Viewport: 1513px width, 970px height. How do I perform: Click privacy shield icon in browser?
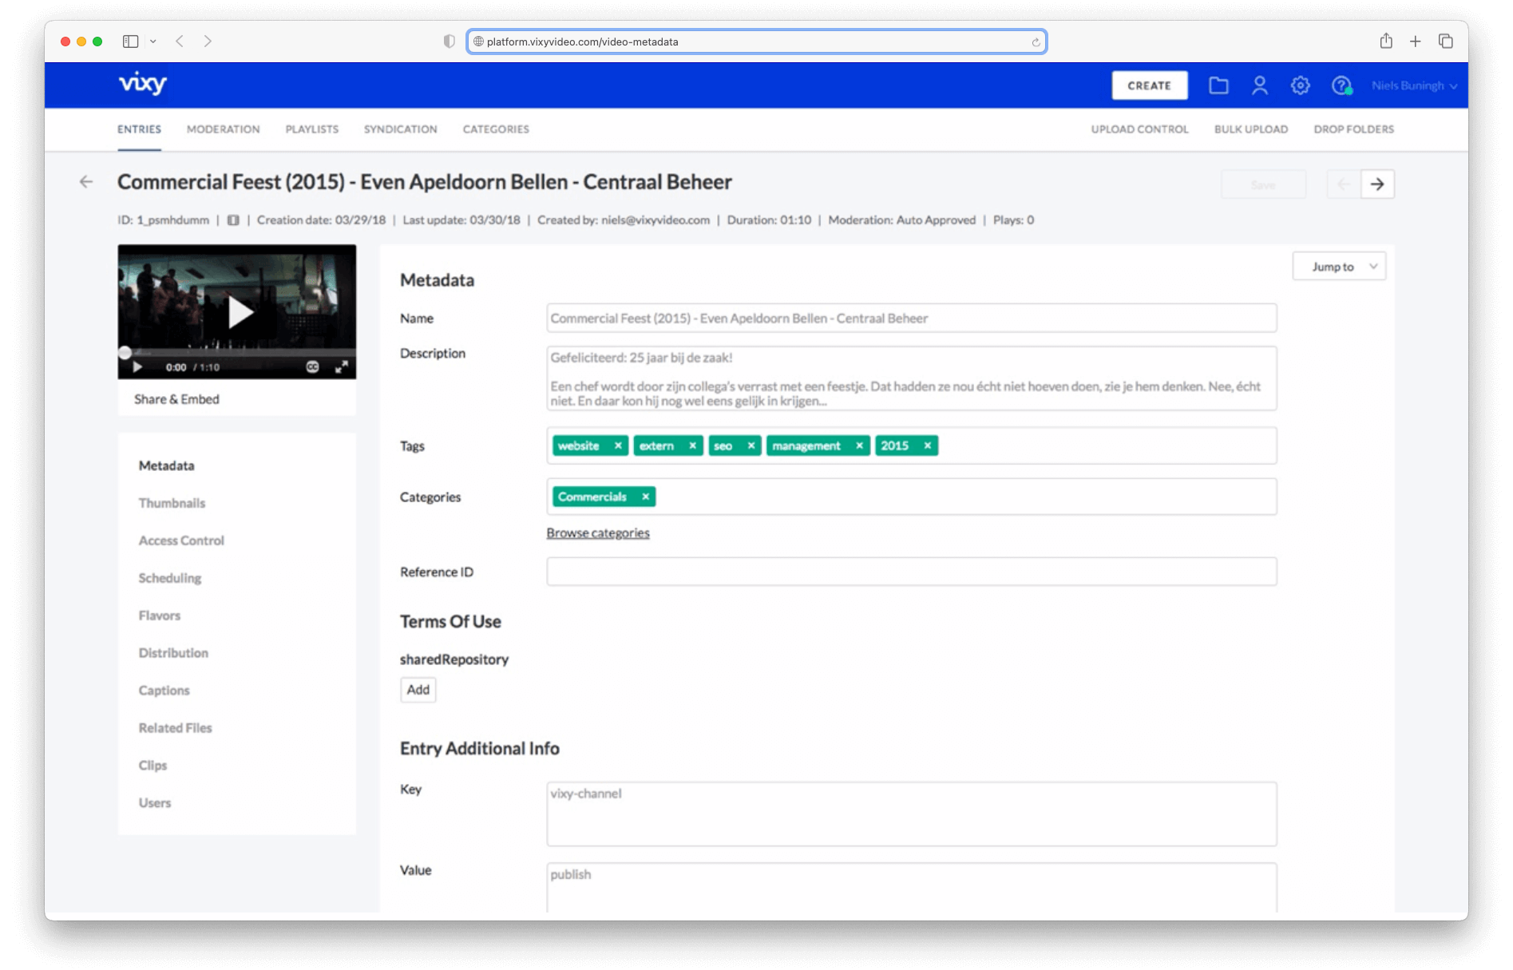(450, 42)
